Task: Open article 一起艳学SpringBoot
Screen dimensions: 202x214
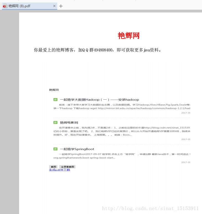Action: (77, 149)
